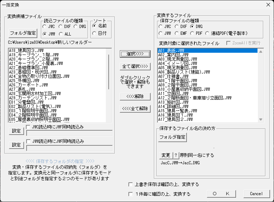Open 設定 beside JWC読込時にJWF同時読込み
Image resolution: width=274 pixels, height=202 pixels.
pyautogui.click(x=16, y=131)
